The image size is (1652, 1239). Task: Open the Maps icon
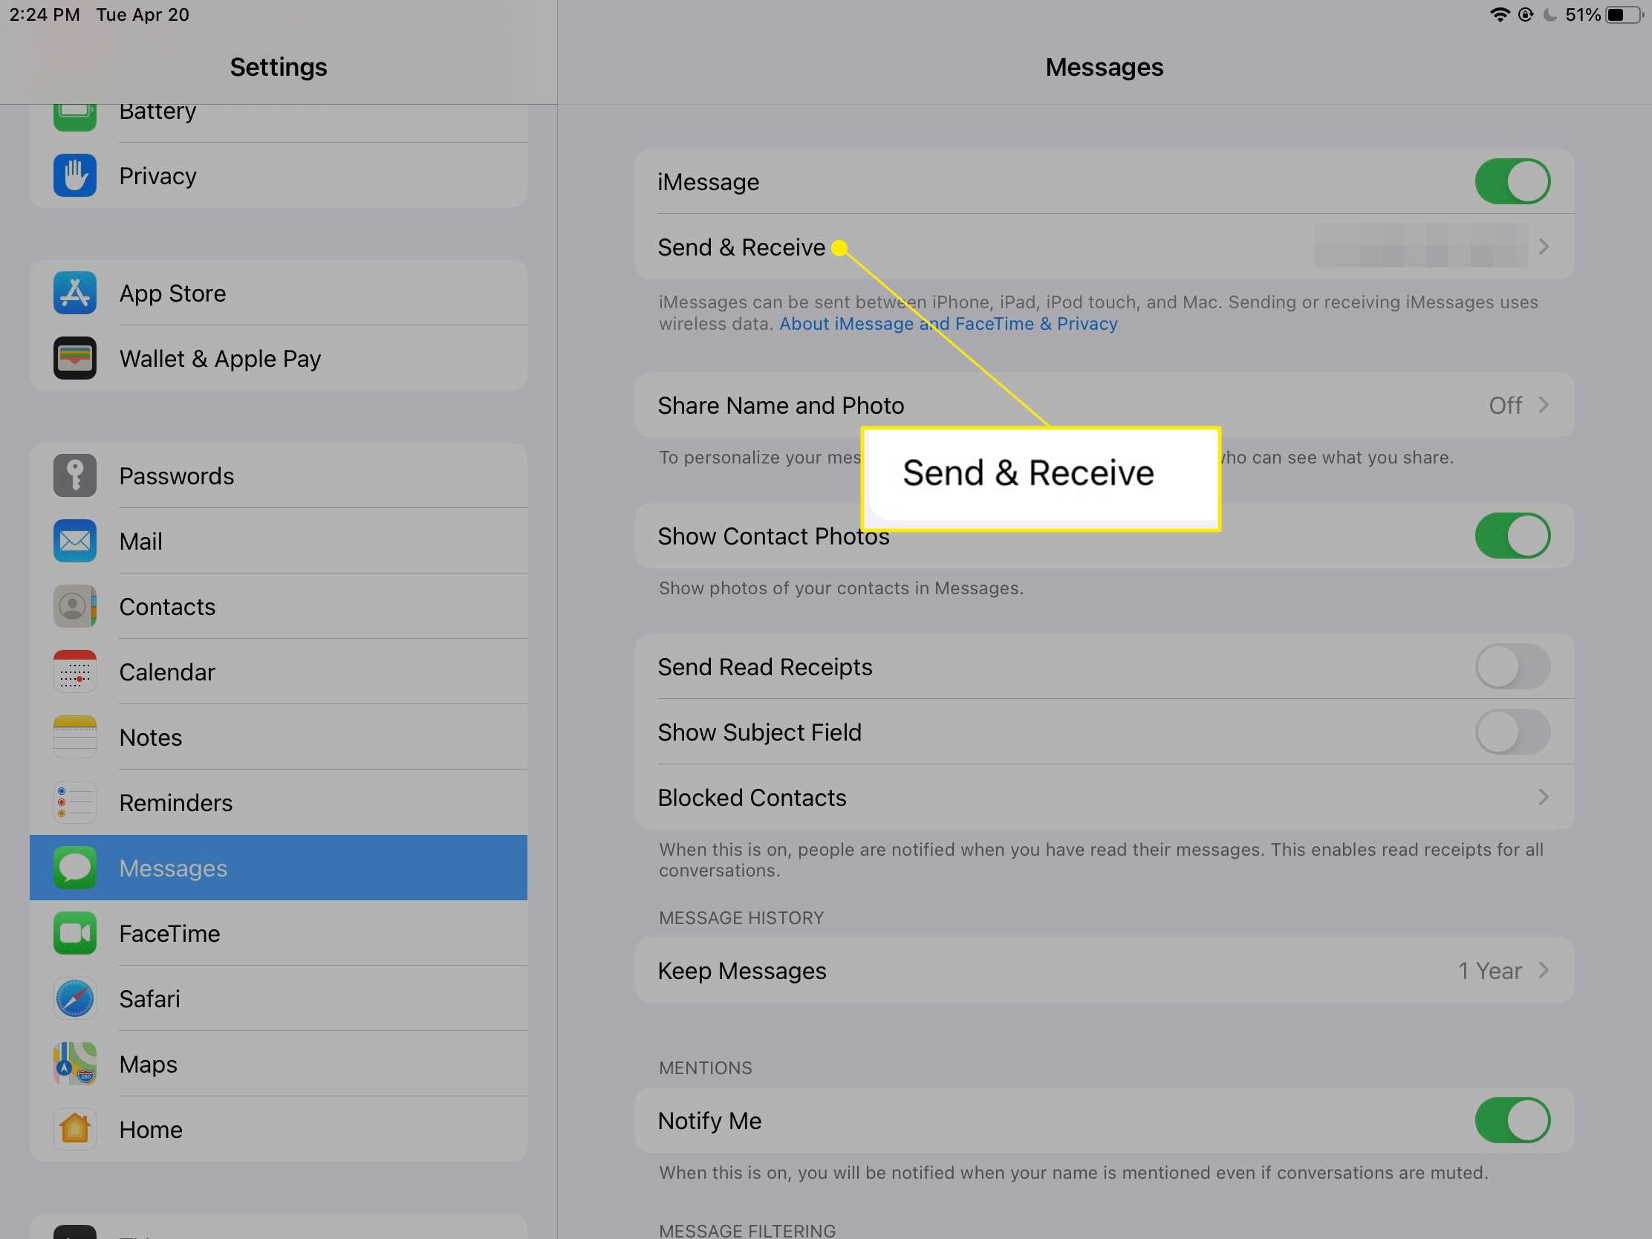coord(75,1064)
